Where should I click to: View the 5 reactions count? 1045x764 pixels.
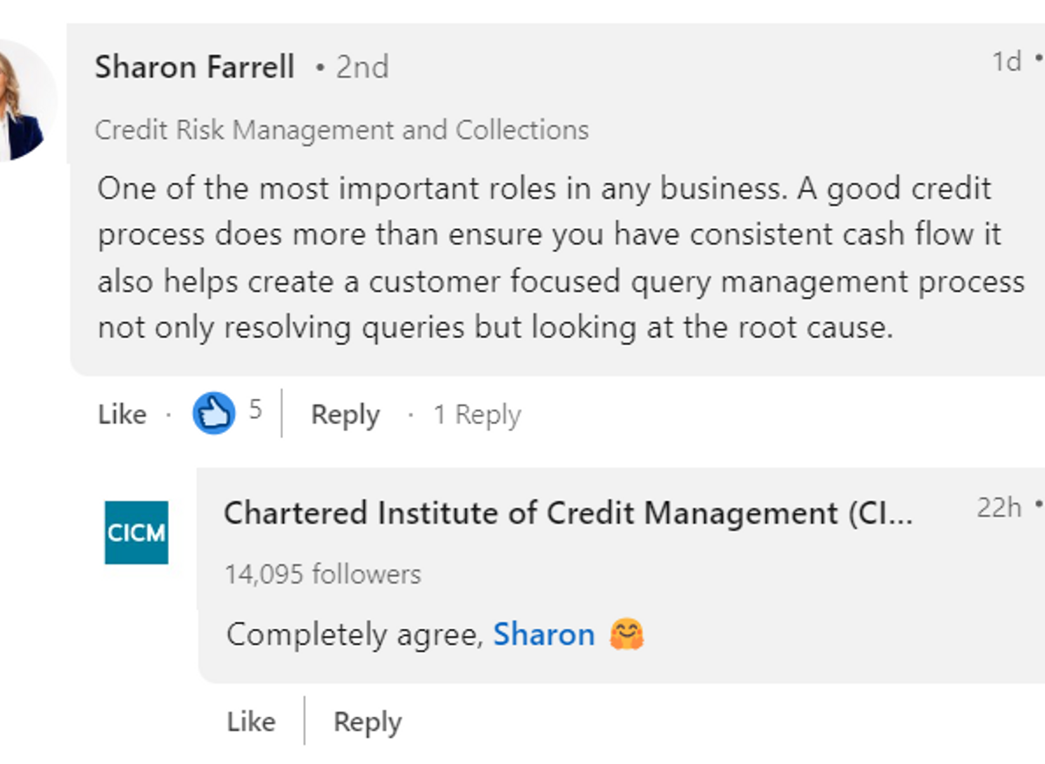tap(255, 409)
